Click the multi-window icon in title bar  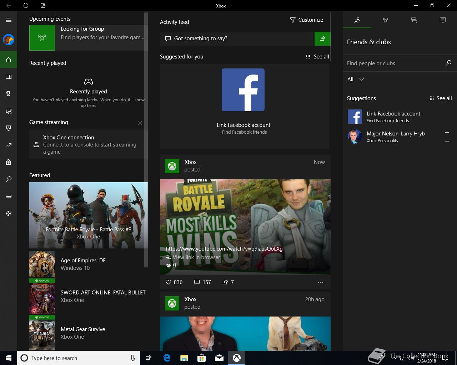click(x=43, y=6)
